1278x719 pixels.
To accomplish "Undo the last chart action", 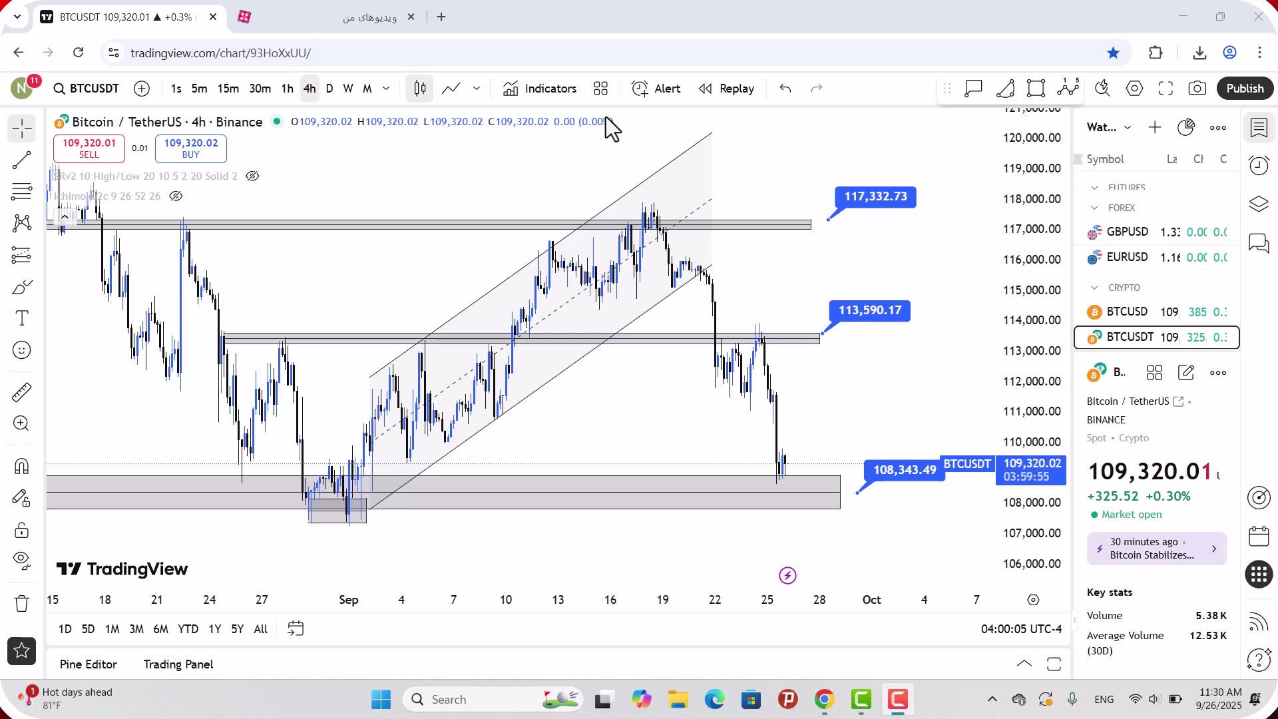I will [785, 89].
